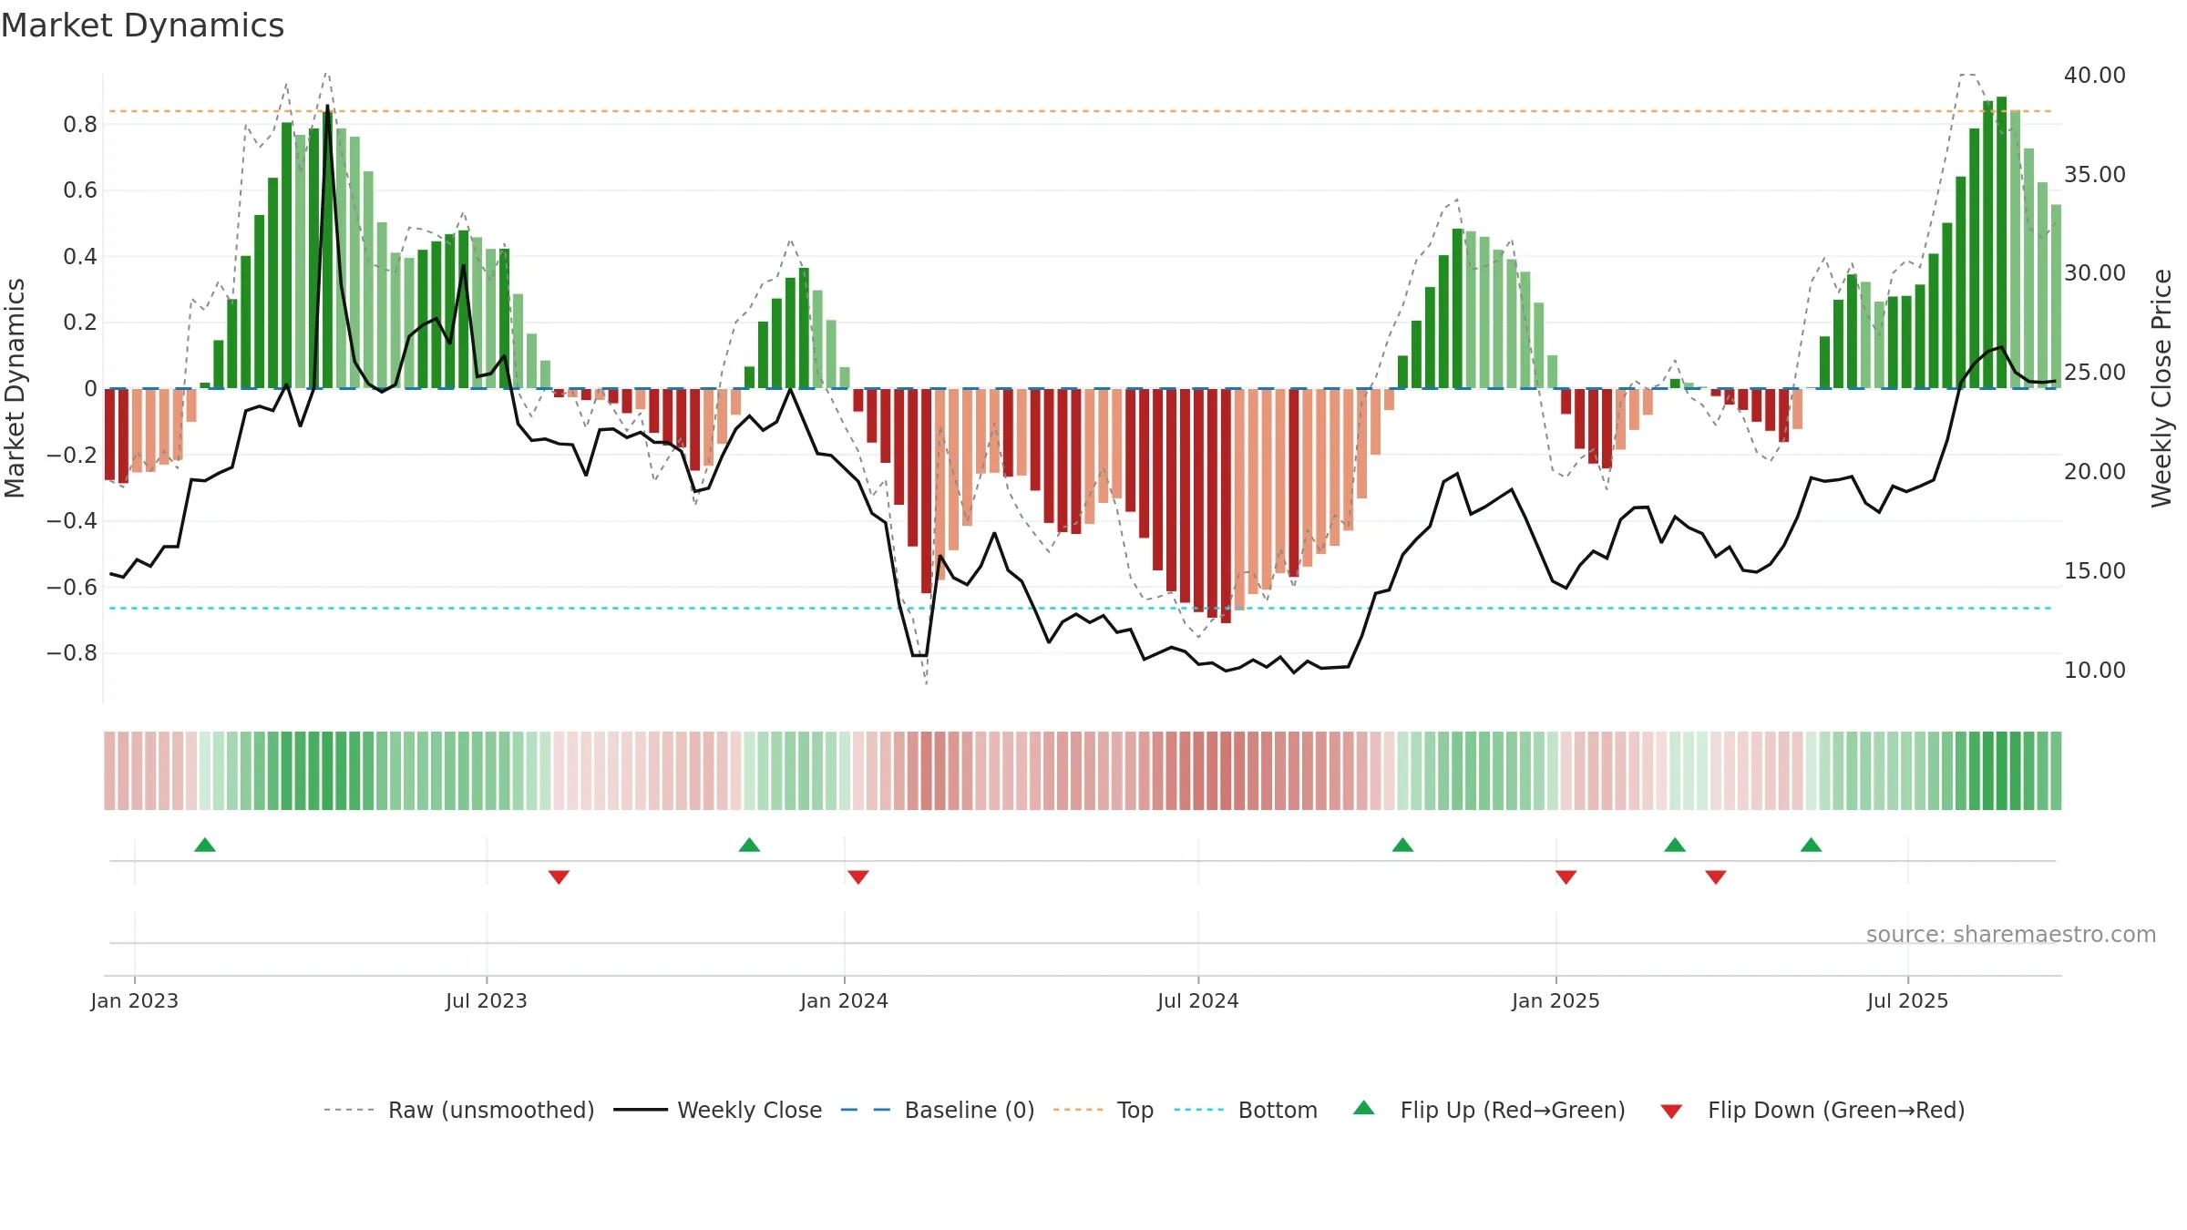
Task: Select the flip-up triangle marker near November 2023
Action: [749, 845]
